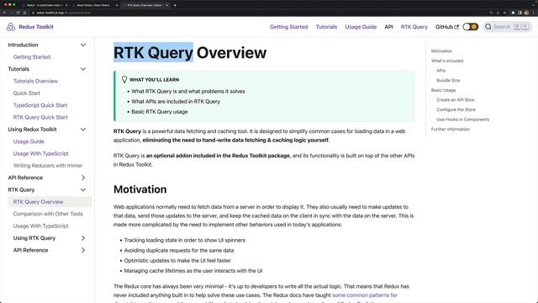Open a new browser tab with plus button
The height and width of the screenshot is (303, 538).
175,5
